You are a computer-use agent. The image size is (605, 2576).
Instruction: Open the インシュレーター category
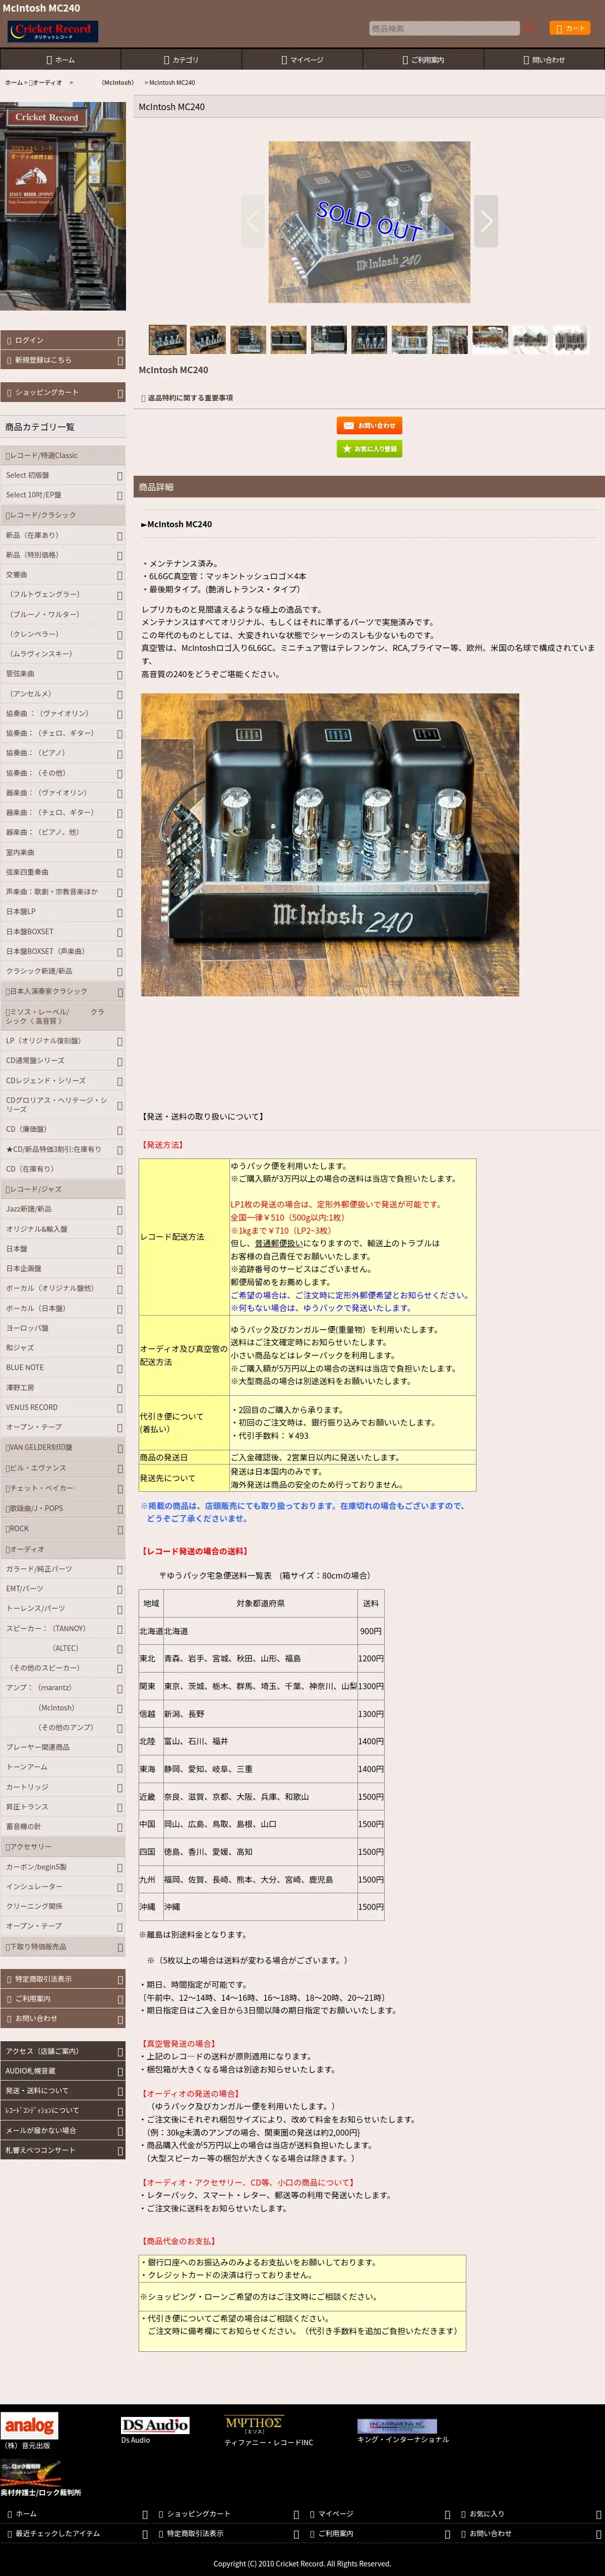tap(63, 1886)
